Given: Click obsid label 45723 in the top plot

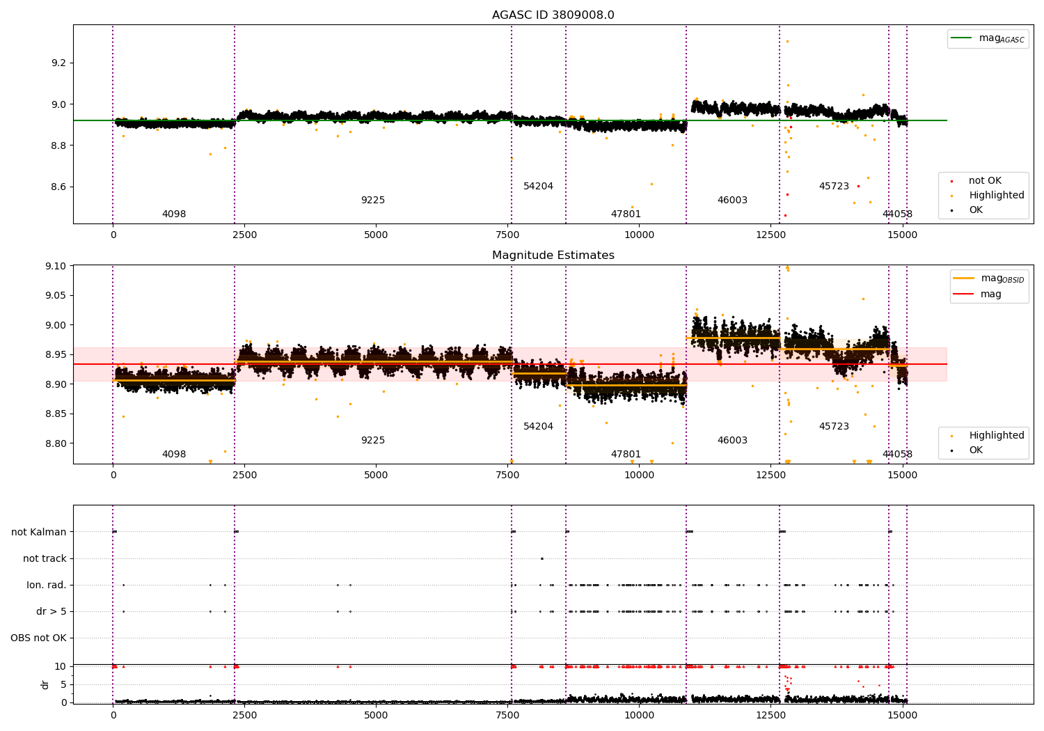Looking at the screenshot, I should click(x=835, y=187).
